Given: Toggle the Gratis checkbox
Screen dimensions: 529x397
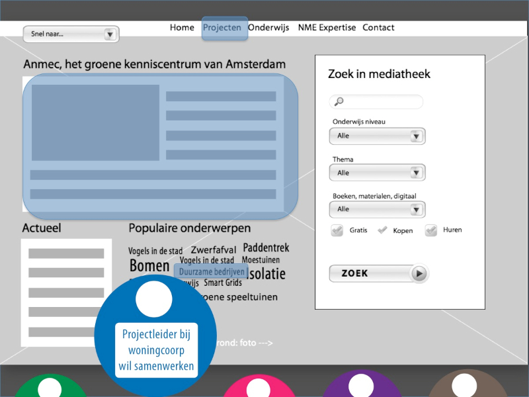Looking at the screenshot, I should (337, 230).
